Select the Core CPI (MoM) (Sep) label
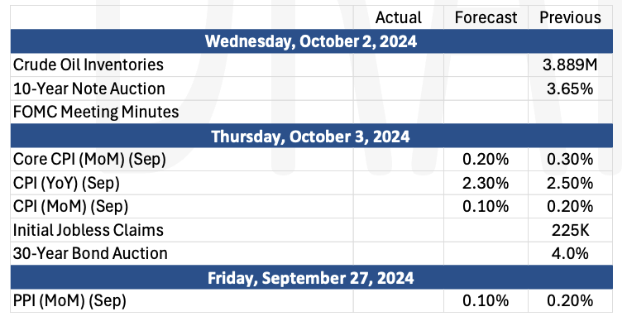The height and width of the screenshot is (326, 627). [x=89, y=159]
